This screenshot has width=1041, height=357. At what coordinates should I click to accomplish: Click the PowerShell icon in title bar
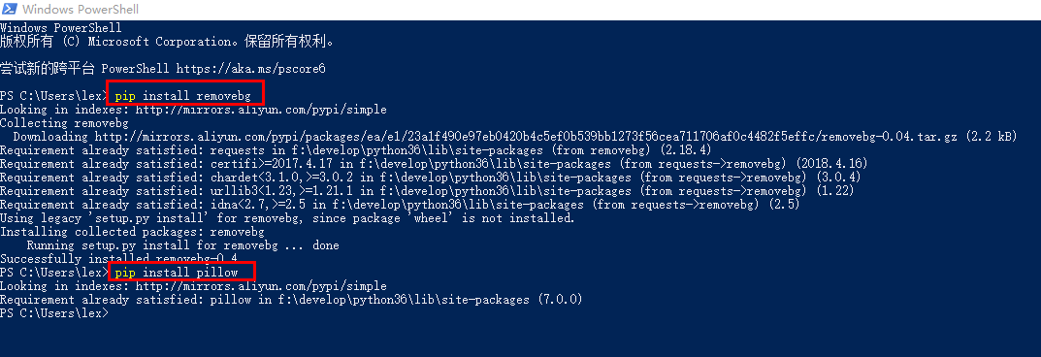point(10,10)
